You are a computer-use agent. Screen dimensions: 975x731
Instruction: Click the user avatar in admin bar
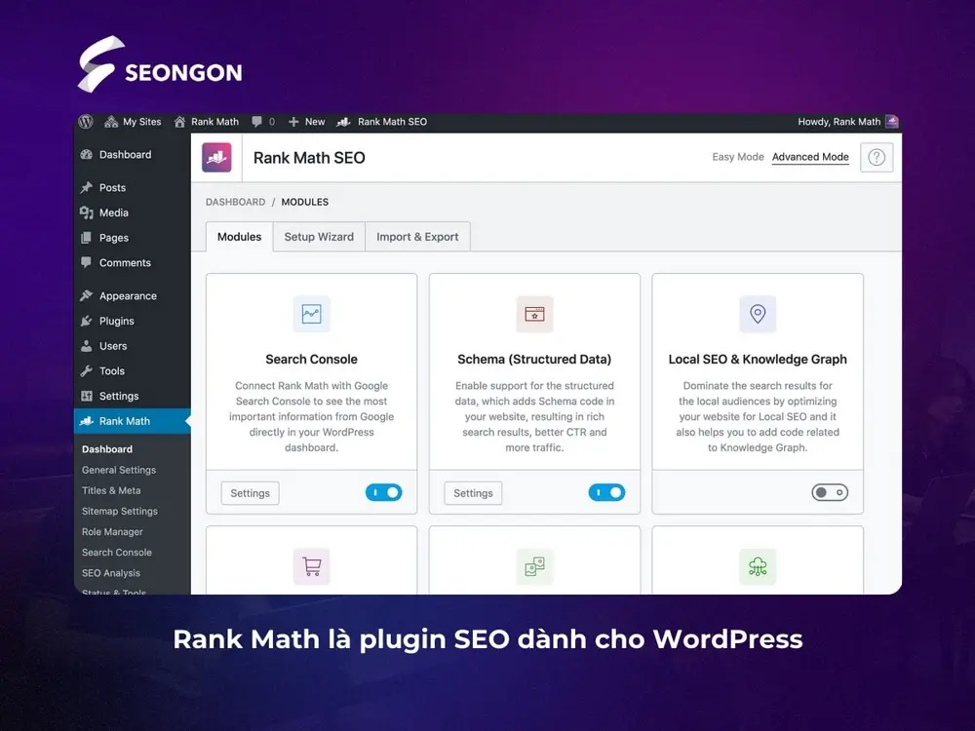tap(892, 121)
